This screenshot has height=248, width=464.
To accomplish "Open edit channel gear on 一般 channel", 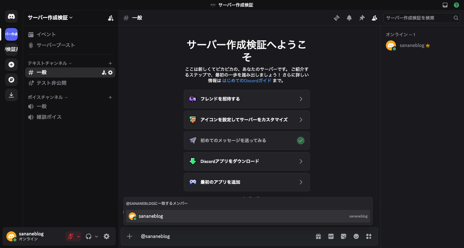I will click(110, 72).
